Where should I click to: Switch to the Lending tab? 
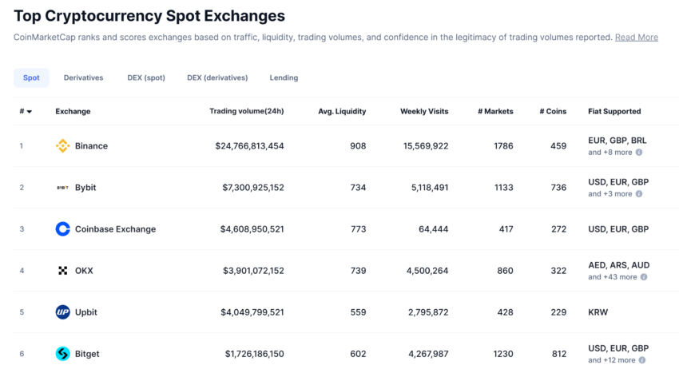284,78
